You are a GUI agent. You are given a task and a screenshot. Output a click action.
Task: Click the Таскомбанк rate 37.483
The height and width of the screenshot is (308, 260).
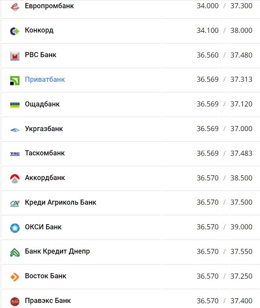(x=241, y=153)
